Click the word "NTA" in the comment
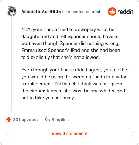Viewport: 139px width, 145px height. click(x=26, y=30)
